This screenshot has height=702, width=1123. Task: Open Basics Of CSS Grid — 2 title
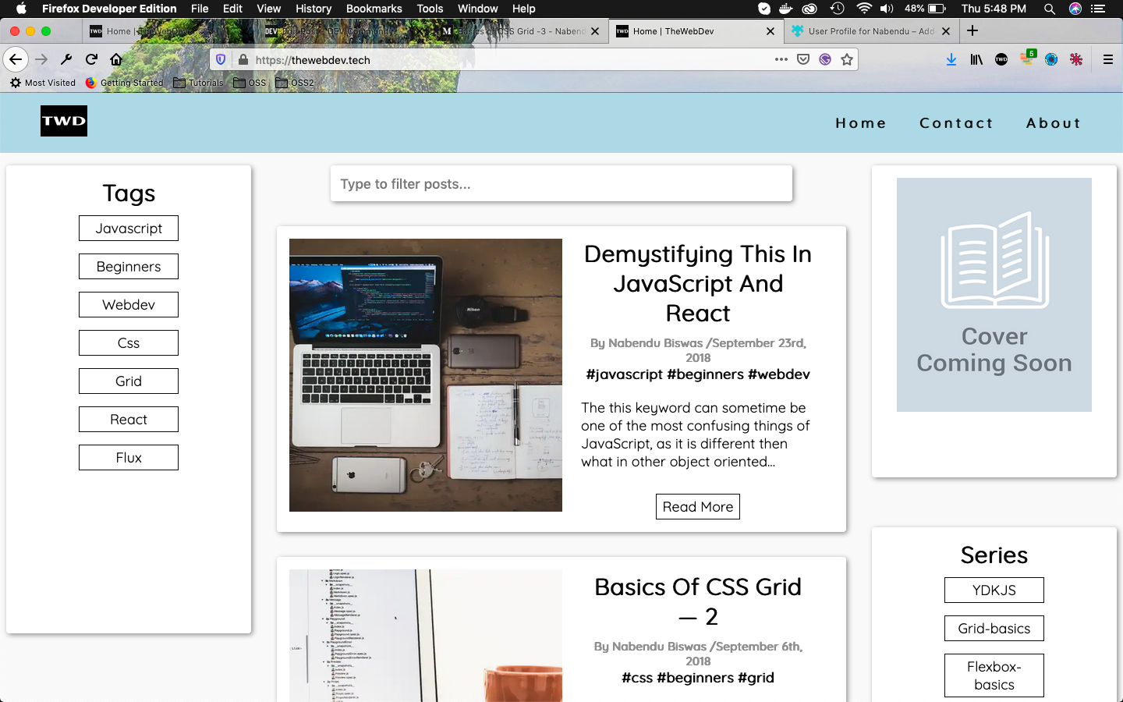(x=698, y=601)
